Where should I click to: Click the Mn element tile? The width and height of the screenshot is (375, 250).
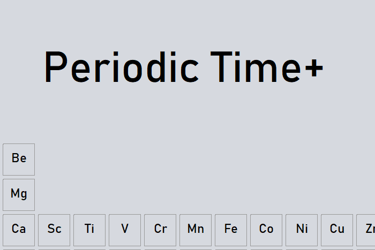click(196, 230)
